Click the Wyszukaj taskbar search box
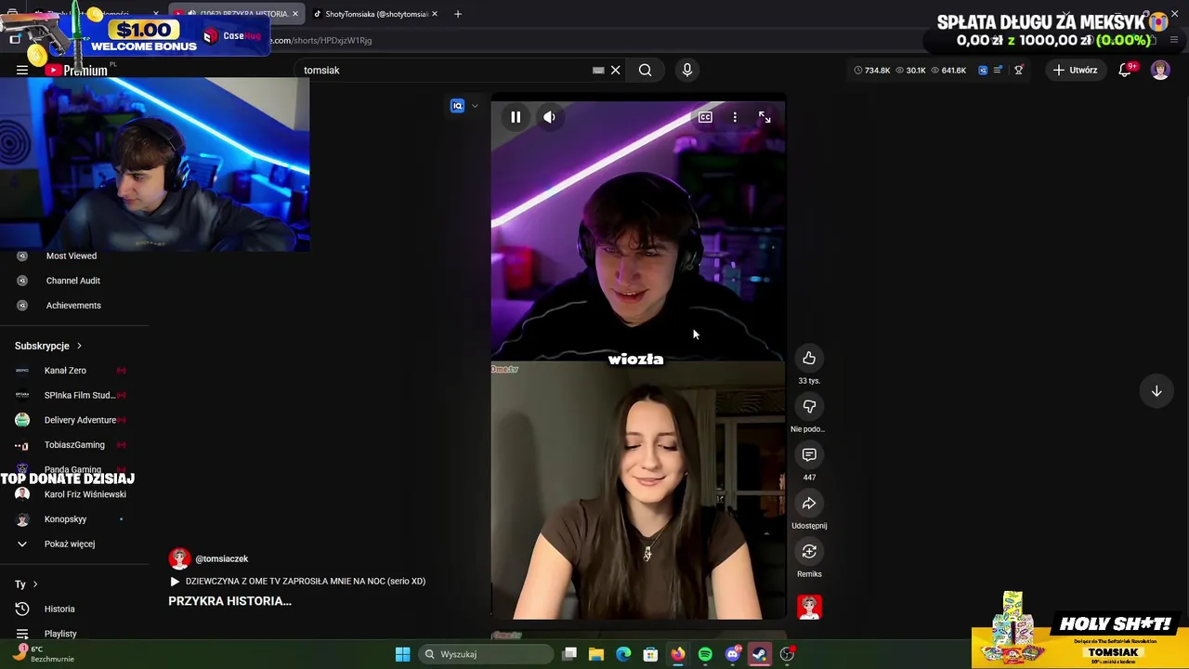The height and width of the screenshot is (669, 1189). point(485,654)
